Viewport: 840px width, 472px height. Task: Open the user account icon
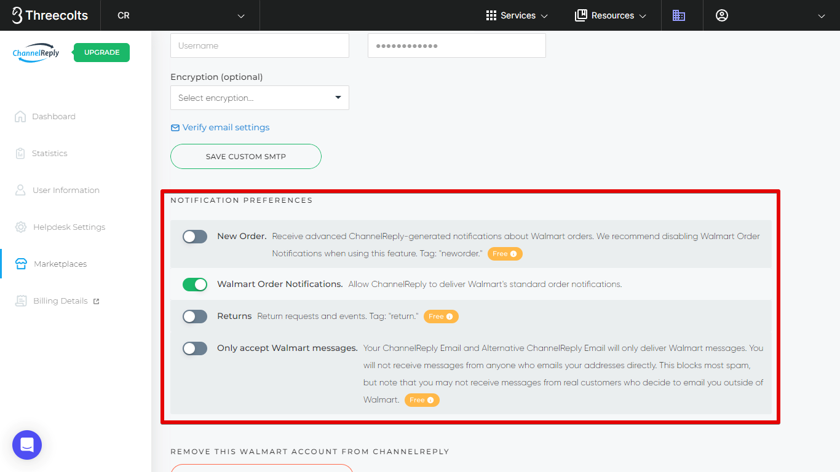(722, 15)
